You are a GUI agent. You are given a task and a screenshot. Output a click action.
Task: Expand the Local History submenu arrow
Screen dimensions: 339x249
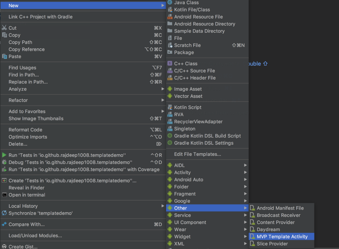point(163,206)
